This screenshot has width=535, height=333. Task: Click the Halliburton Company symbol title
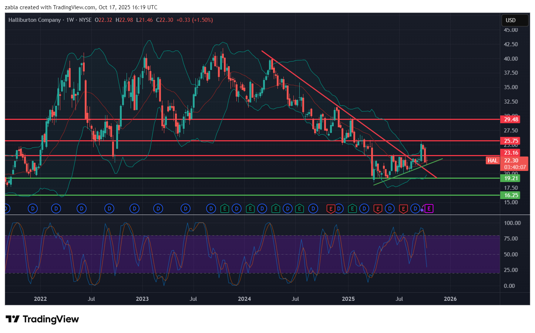34,20
